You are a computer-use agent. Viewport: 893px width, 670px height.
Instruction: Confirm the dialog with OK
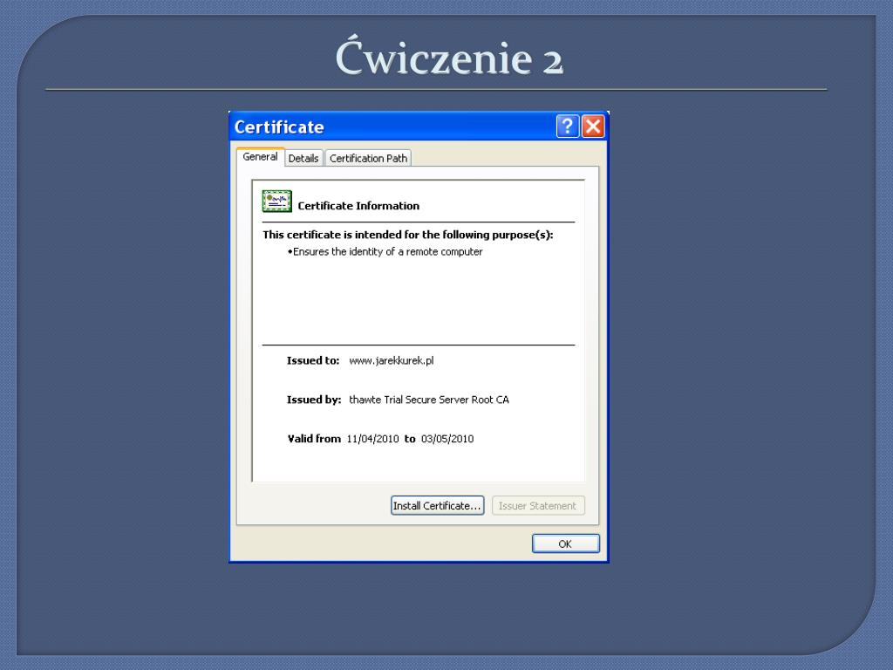[x=565, y=544]
